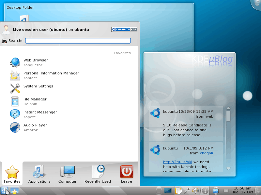Viewport: 261px width, 195px height.
Task: Click the uBlog timeline scrollbar handle
Action: (228, 116)
